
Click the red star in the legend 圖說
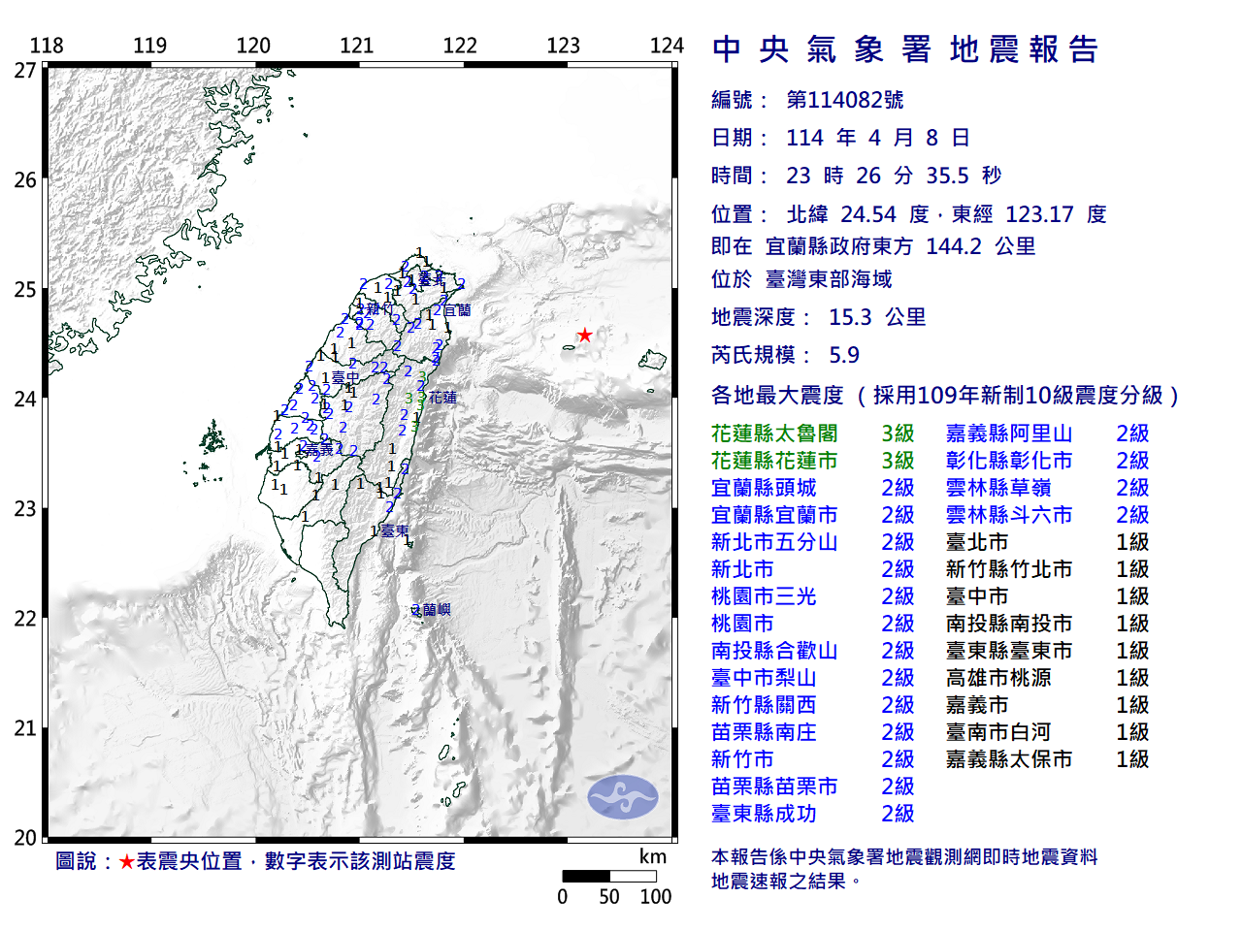pos(124,860)
